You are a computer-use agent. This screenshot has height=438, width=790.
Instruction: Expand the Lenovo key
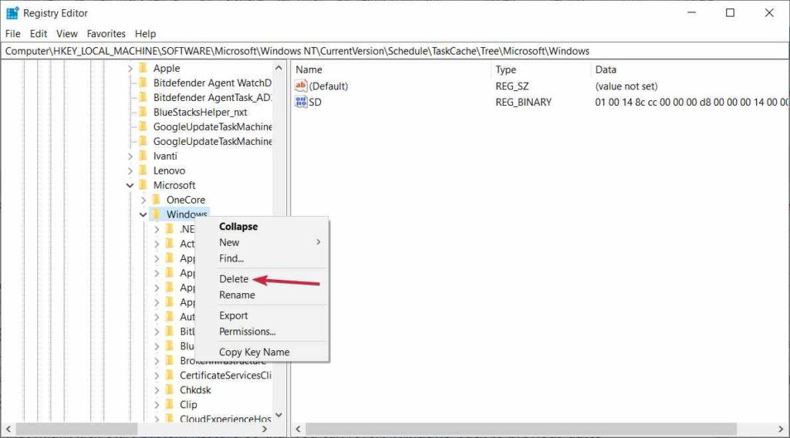(x=130, y=170)
